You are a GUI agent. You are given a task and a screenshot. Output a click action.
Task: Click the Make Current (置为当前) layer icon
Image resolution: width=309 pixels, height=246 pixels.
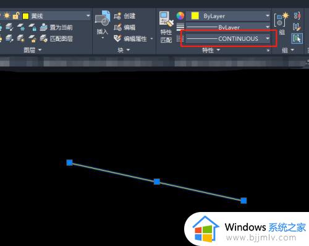click(43, 27)
